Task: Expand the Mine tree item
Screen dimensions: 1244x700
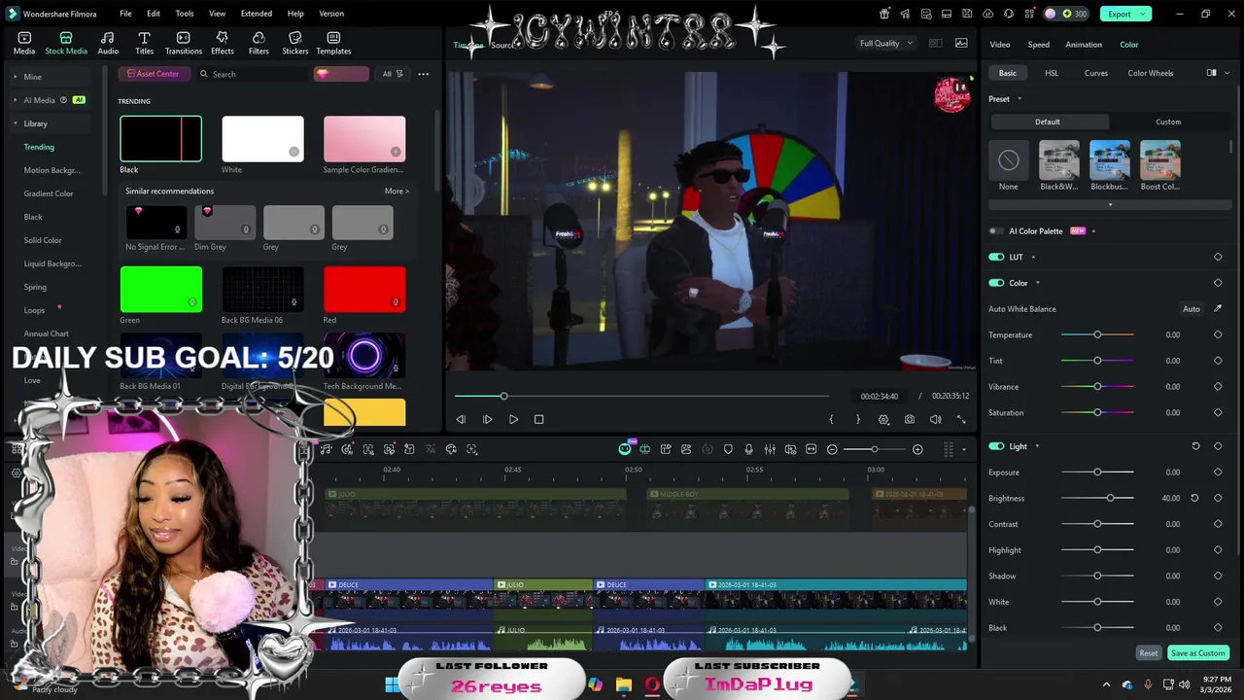Action: [16, 77]
